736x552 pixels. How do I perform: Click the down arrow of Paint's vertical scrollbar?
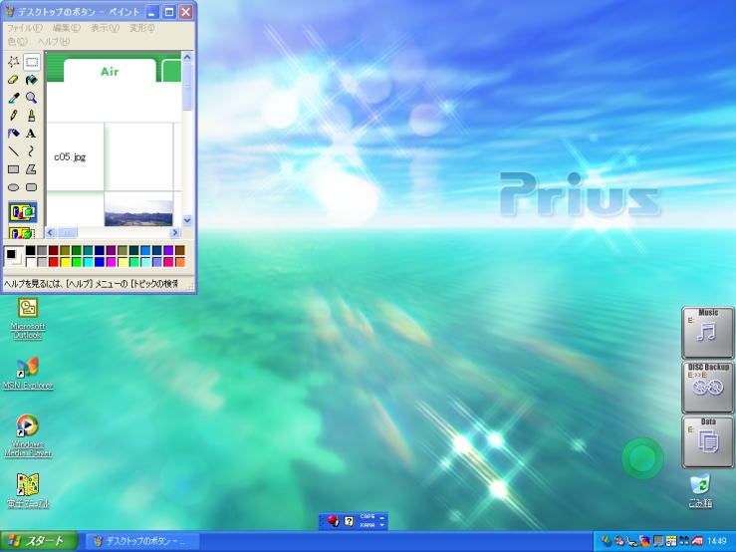pyautogui.click(x=187, y=220)
